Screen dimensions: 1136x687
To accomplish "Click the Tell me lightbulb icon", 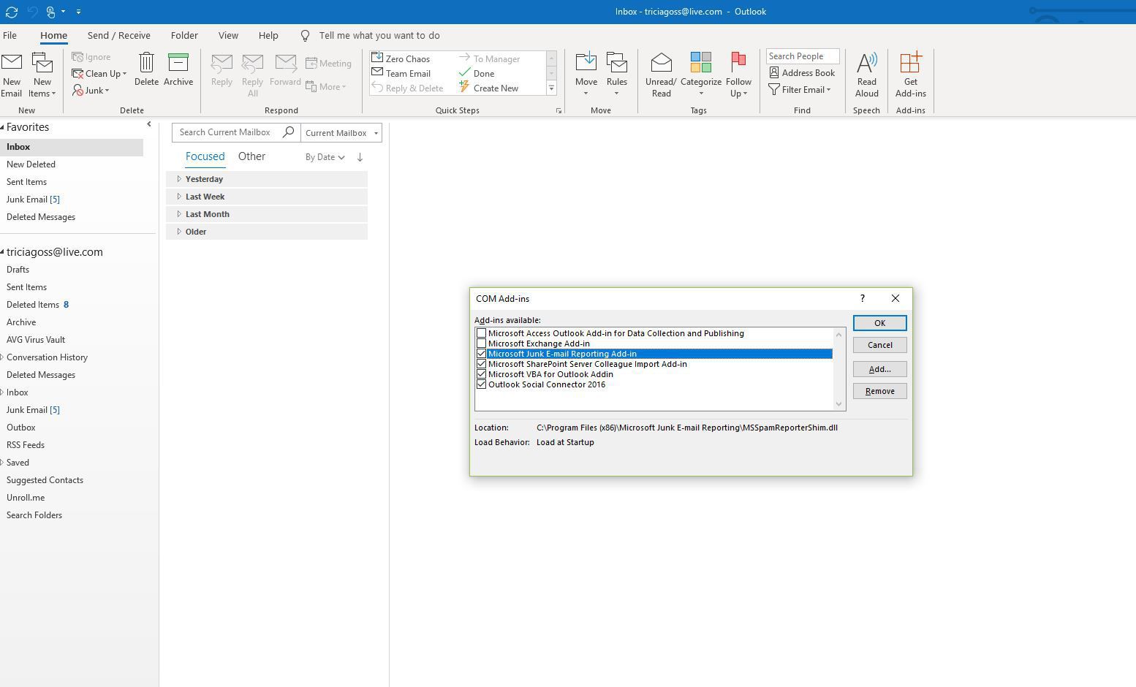I will coord(306,36).
